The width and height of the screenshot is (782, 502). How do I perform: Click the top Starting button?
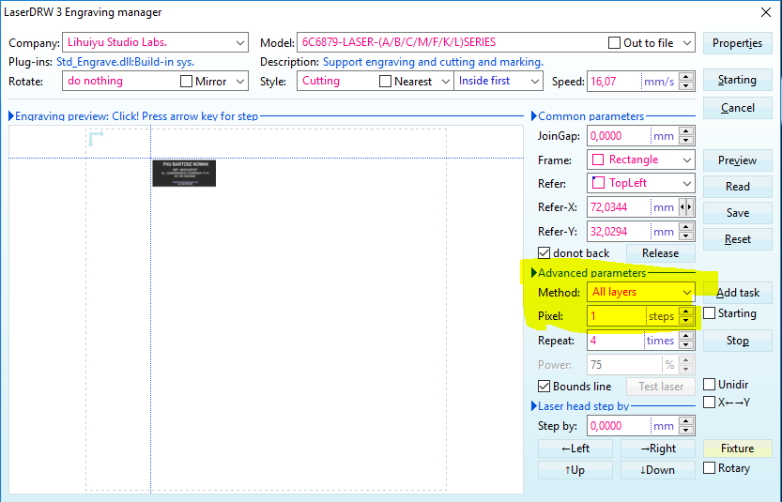[737, 80]
